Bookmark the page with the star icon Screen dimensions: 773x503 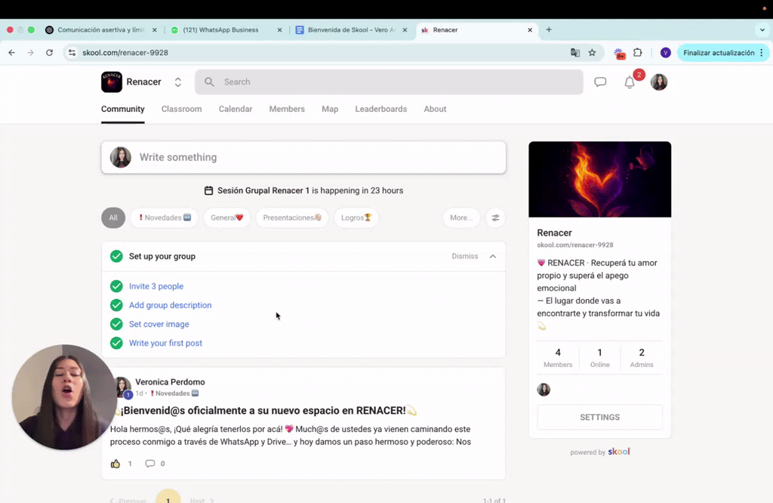coord(593,53)
